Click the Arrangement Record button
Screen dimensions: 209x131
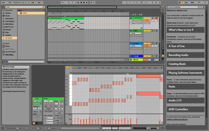point(84,2)
